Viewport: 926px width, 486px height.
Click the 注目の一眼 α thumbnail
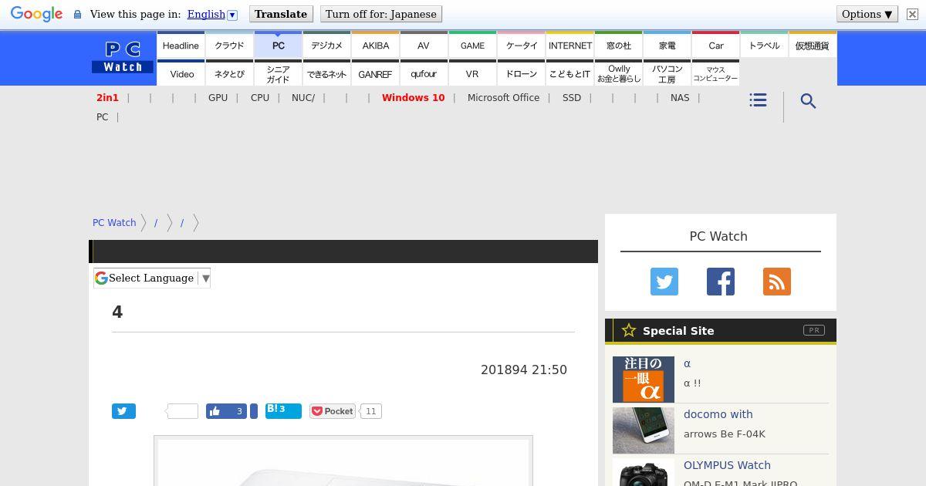[644, 380]
